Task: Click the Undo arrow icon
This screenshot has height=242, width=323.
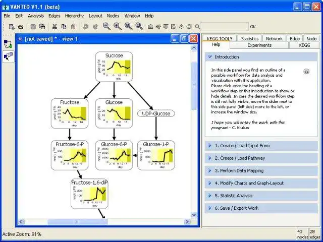Action: [x=85, y=27]
